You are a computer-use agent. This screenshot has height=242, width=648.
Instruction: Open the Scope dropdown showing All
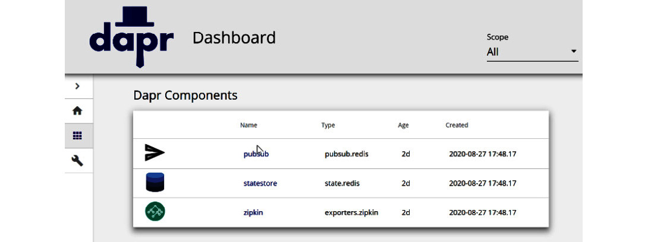click(532, 52)
